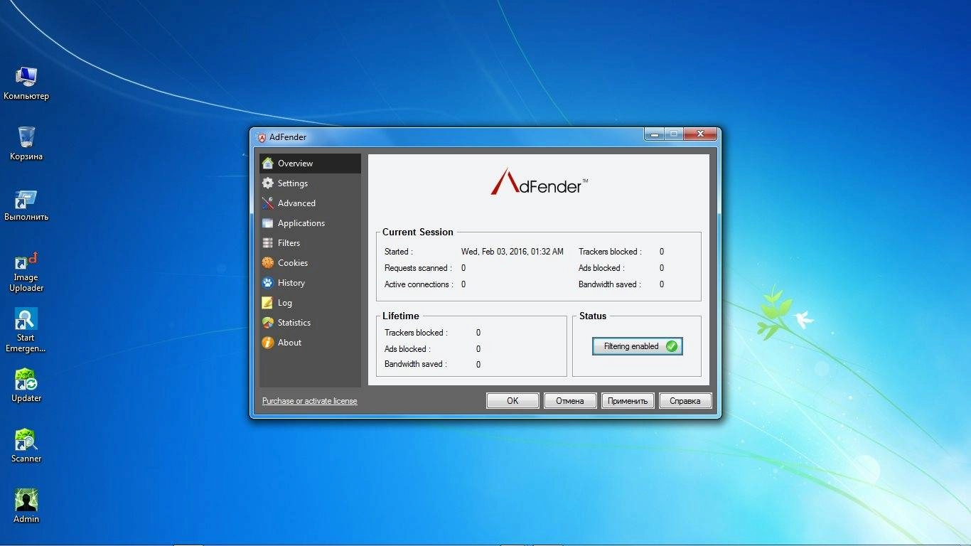This screenshot has width=971, height=546.
Task: Click the session start date Wed, Feb 03, 2016
Action: (513, 252)
